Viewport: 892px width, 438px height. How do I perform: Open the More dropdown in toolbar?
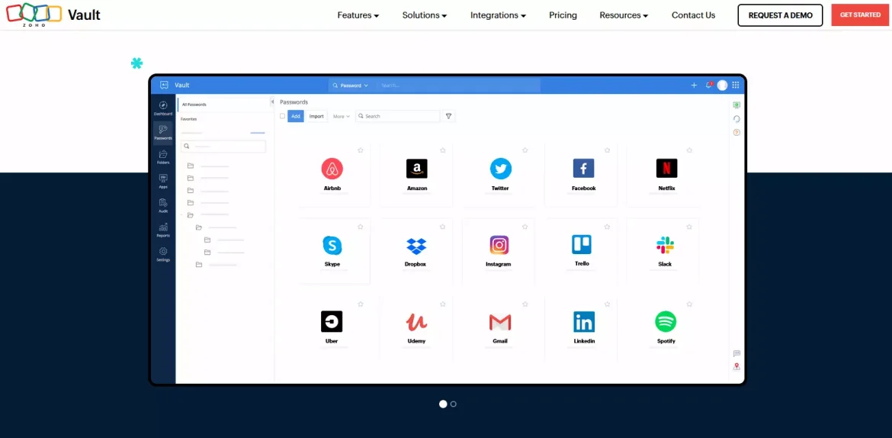[x=342, y=116]
